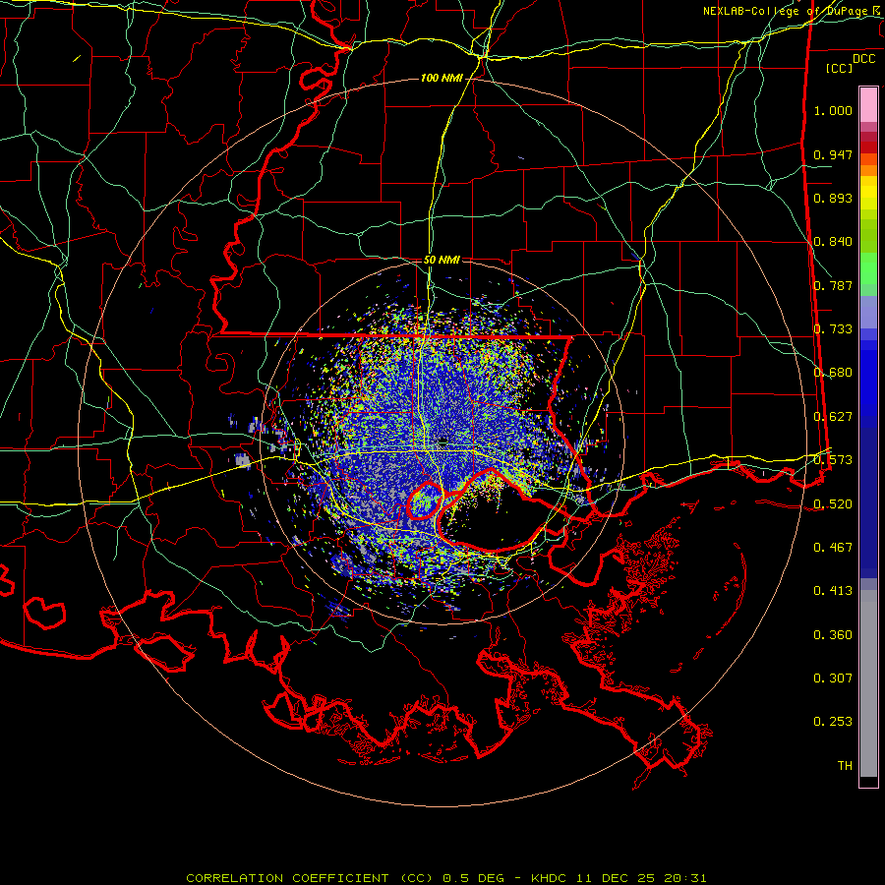Pick the lavender swatch in the color bar

click(x=868, y=312)
